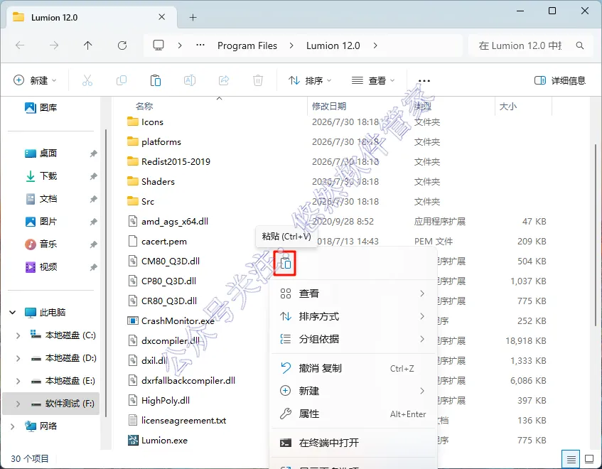Open Music (音乐) quick access
The height and width of the screenshot is (469, 602).
(41, 244)
